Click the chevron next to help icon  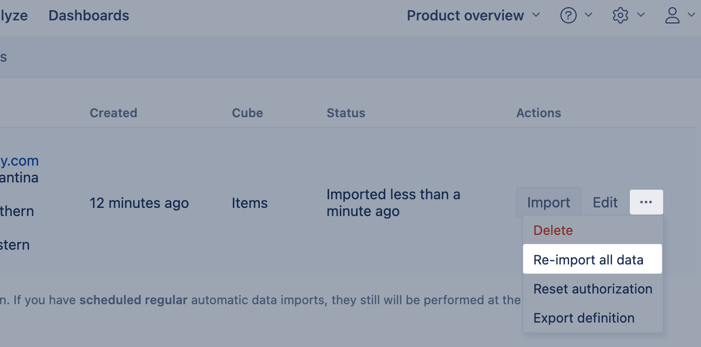588,15
